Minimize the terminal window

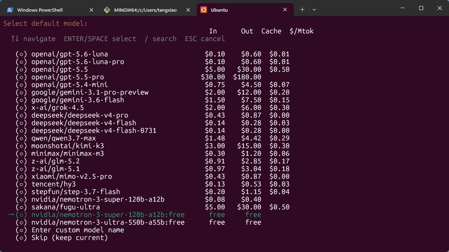click(403, 8)
